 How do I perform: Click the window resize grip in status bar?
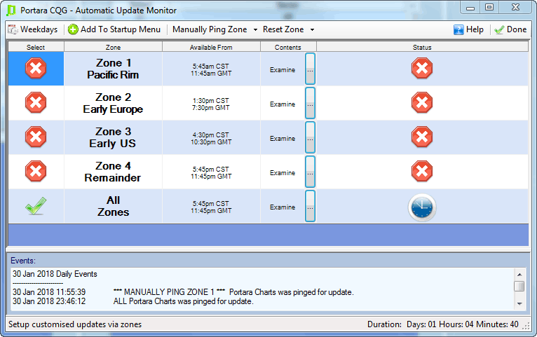(526, 326)
